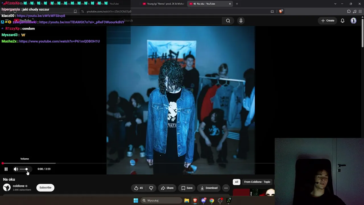
Task: Open OBS Studio from the taskbar
Action: [x=220, y=200]
